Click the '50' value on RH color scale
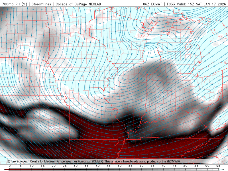Image resolution: width=228 pixels, height=171 pixels. (x=119, y=166)
